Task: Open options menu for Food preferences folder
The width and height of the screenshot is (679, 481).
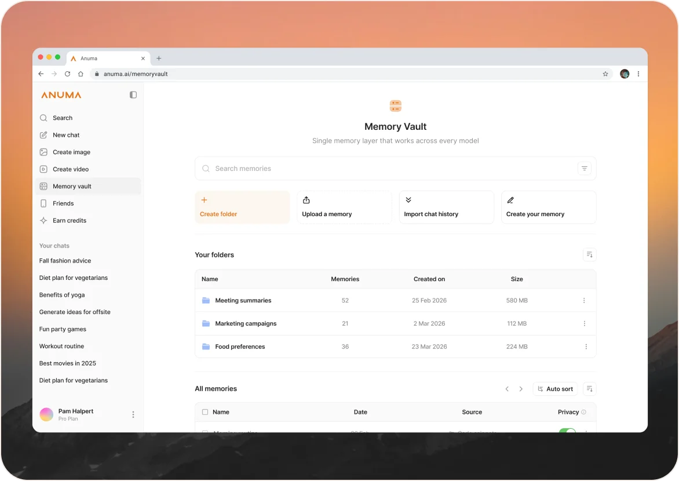Action: click(x=586, y=347)
